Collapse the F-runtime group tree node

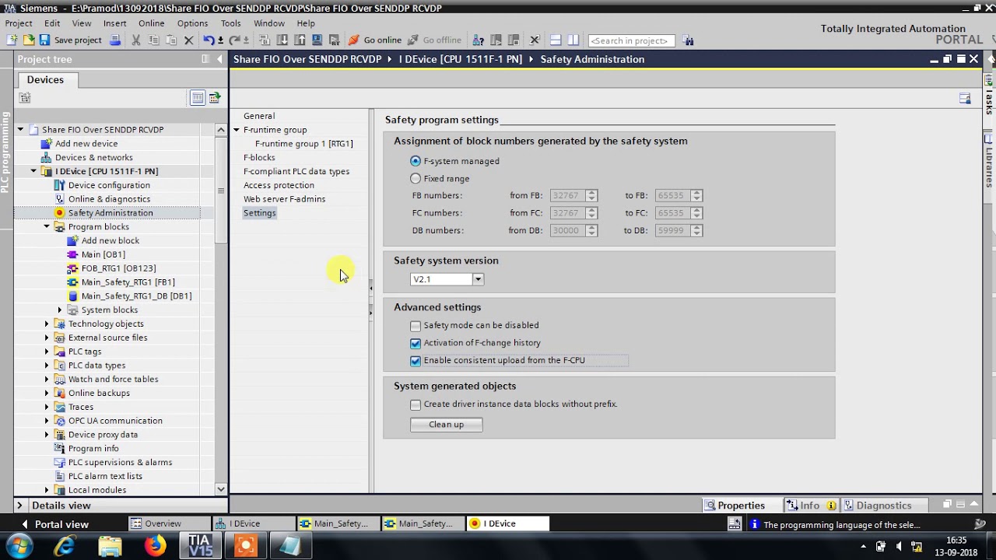[237, 130]
